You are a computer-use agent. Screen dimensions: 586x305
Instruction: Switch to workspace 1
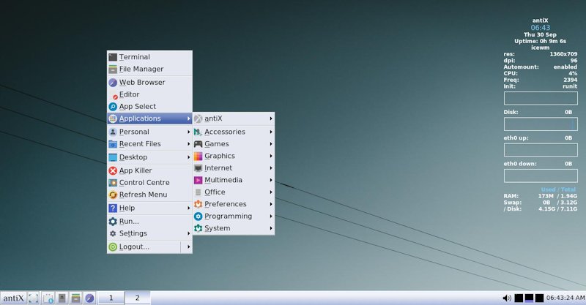(111, 298)
